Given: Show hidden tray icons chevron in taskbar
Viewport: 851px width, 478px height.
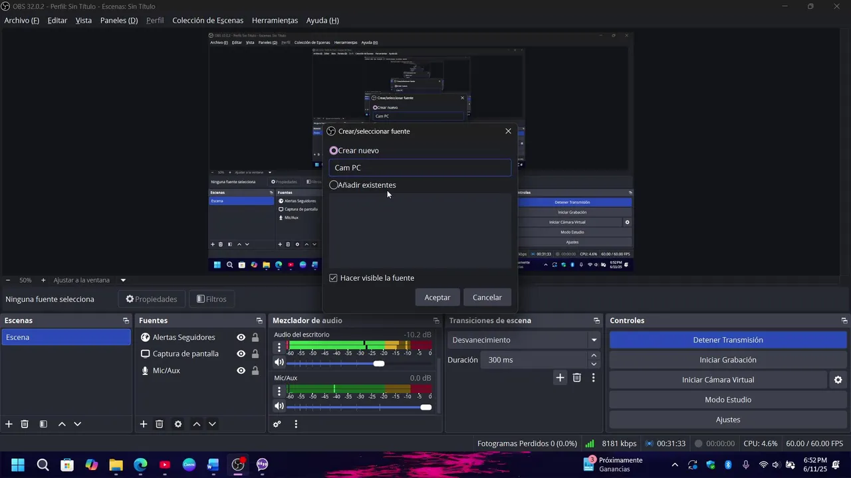Looking at the screenshot, I should click(x=675, y=465).
